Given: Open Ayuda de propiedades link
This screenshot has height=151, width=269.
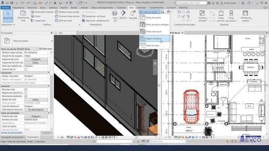Looking at the screenshot, I should [x=12, y=133].
